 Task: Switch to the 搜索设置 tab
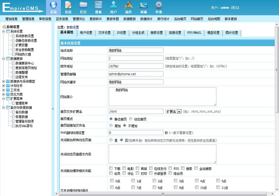[x=157, y=33]
